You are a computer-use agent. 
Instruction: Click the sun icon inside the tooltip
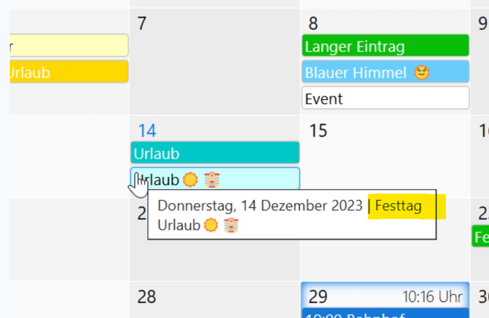(211, 225)
